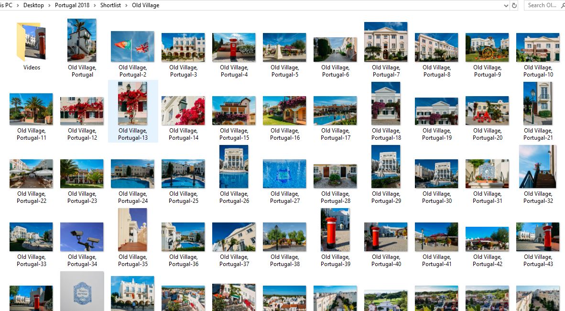Select Old Village, Portugal-24 thumbnail
565x311 pixels.
(132, 174)
